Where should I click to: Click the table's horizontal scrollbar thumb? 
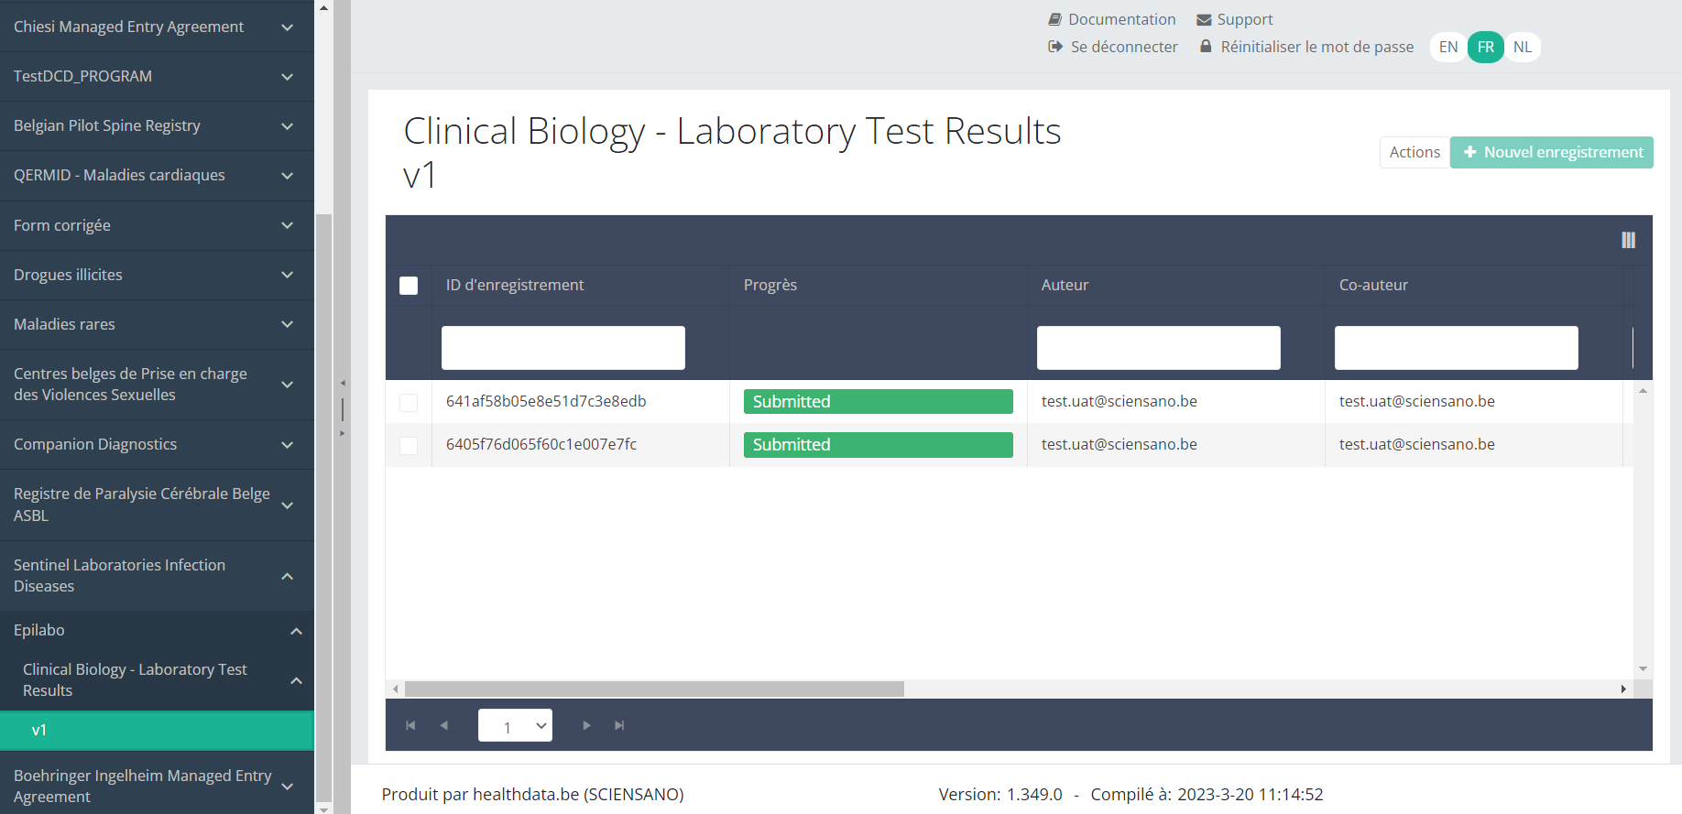click(654, 689)
